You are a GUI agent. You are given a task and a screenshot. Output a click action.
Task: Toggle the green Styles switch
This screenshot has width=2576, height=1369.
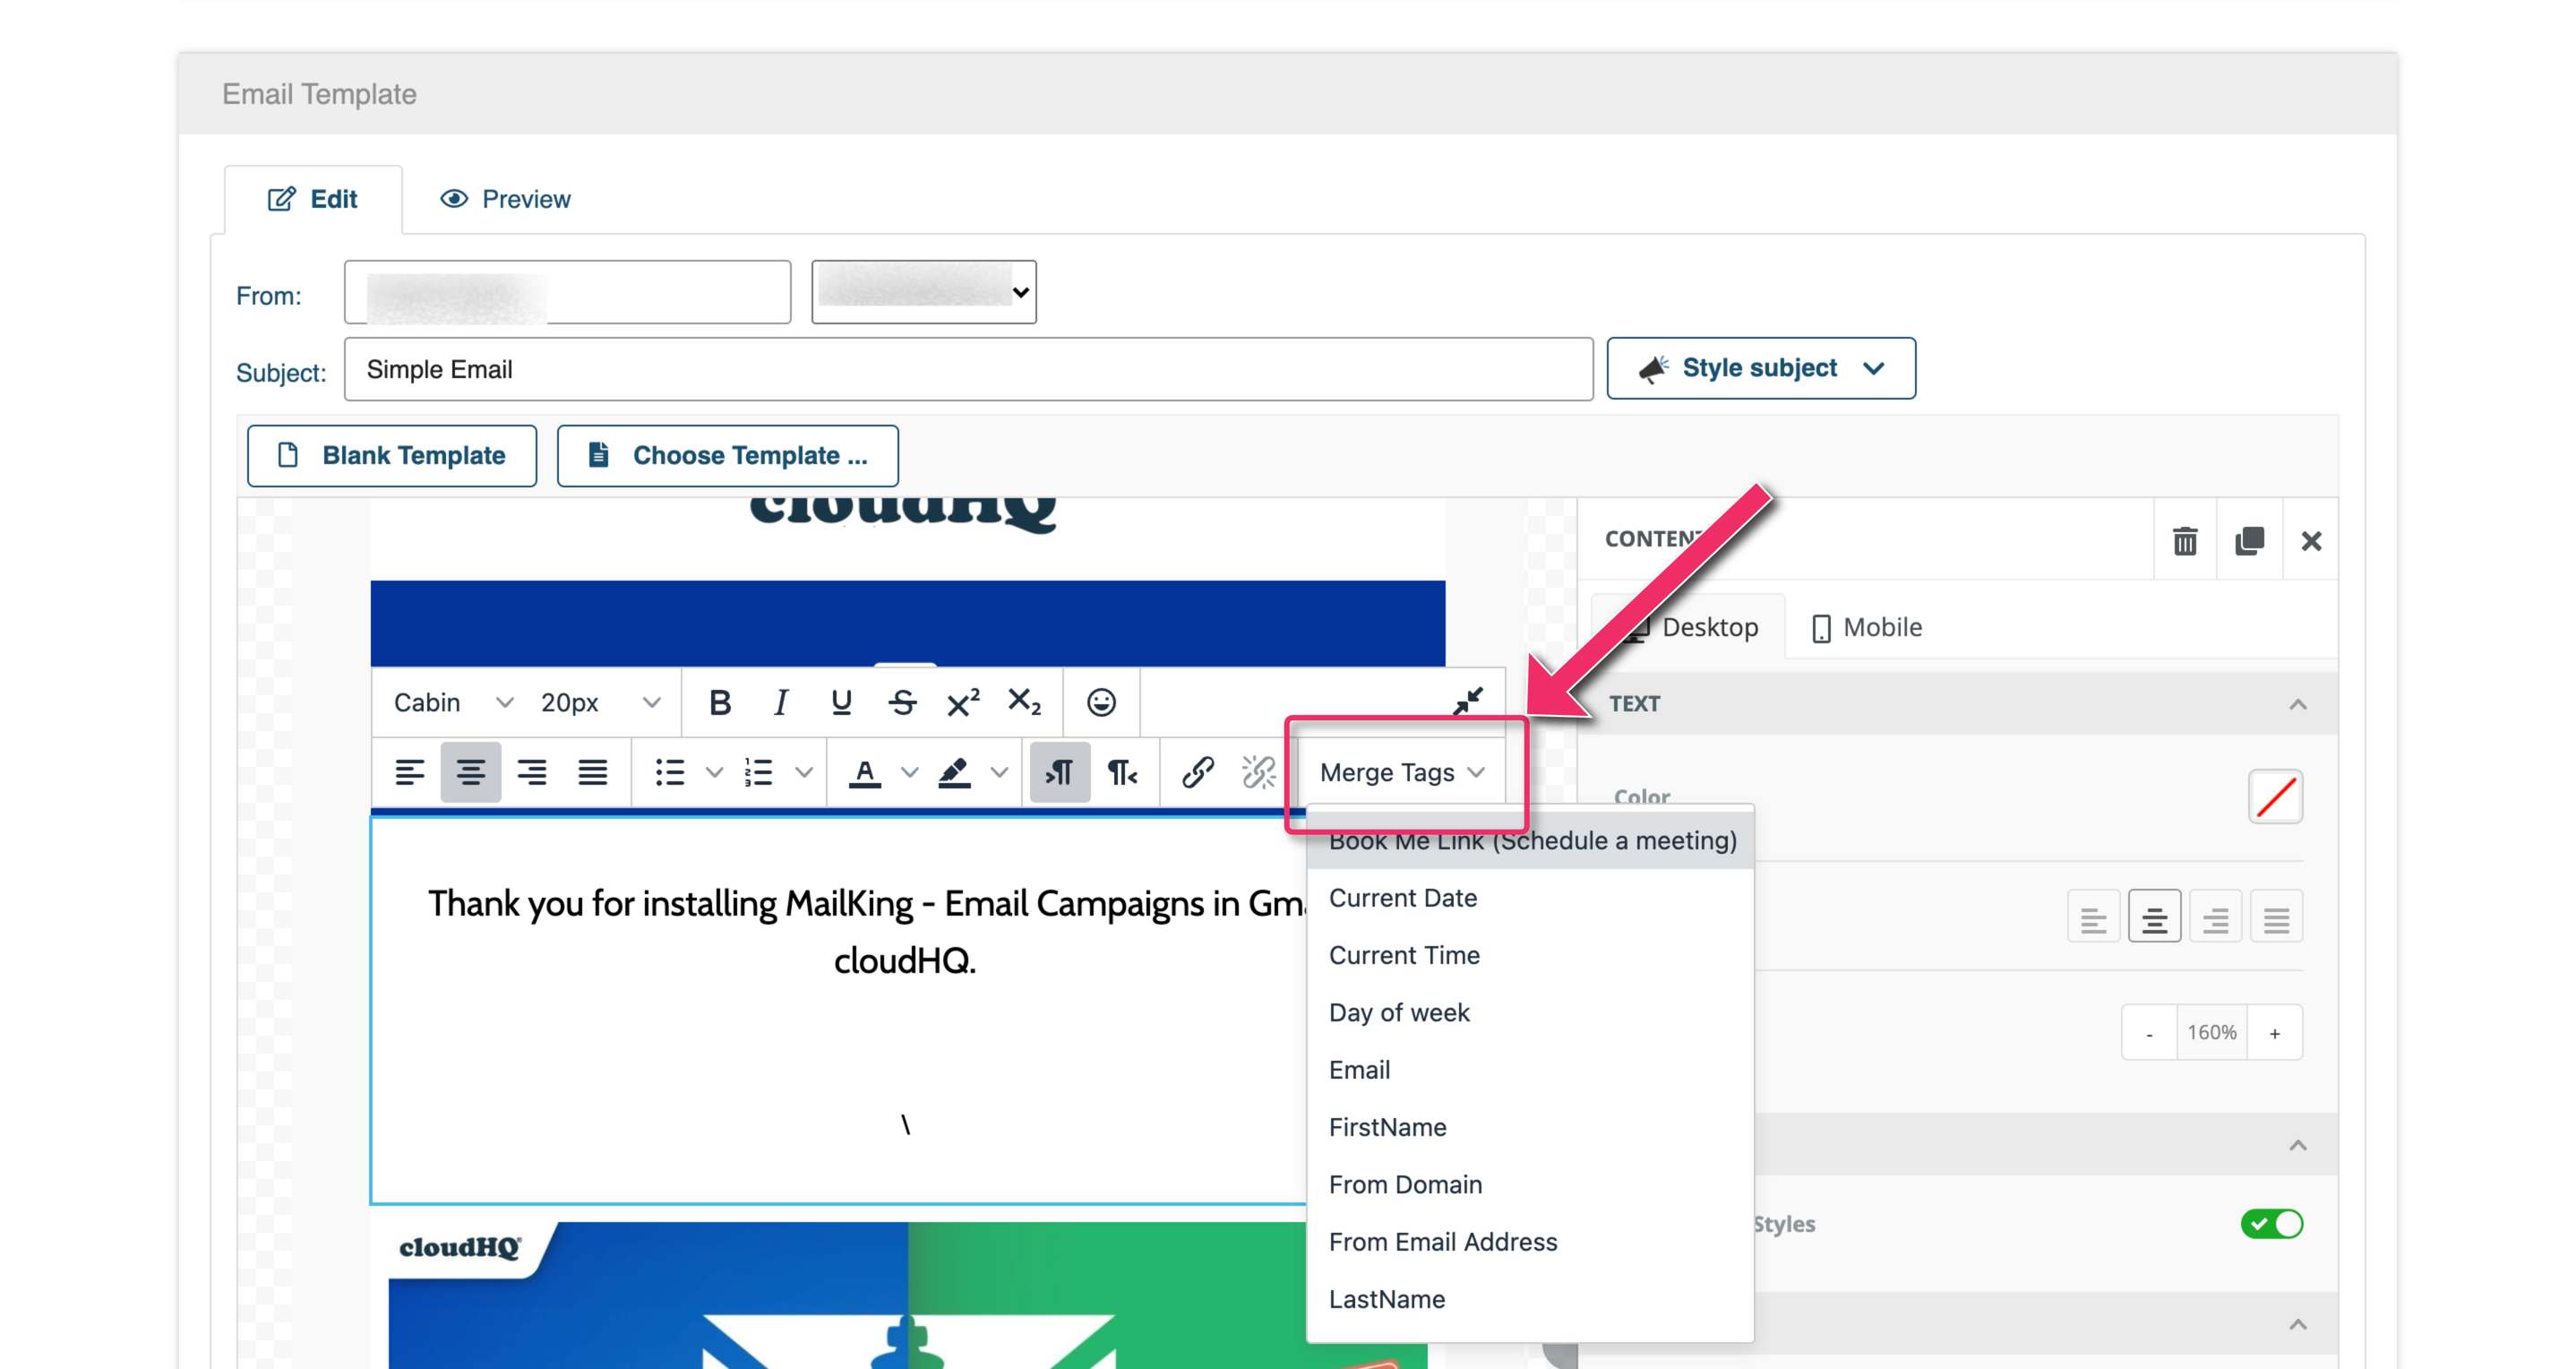[x=2271, y=1223]
